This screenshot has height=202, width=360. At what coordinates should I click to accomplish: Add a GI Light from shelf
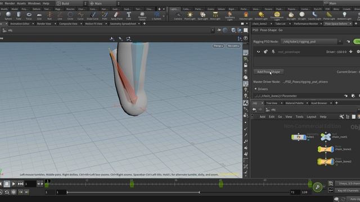point(301,16)
